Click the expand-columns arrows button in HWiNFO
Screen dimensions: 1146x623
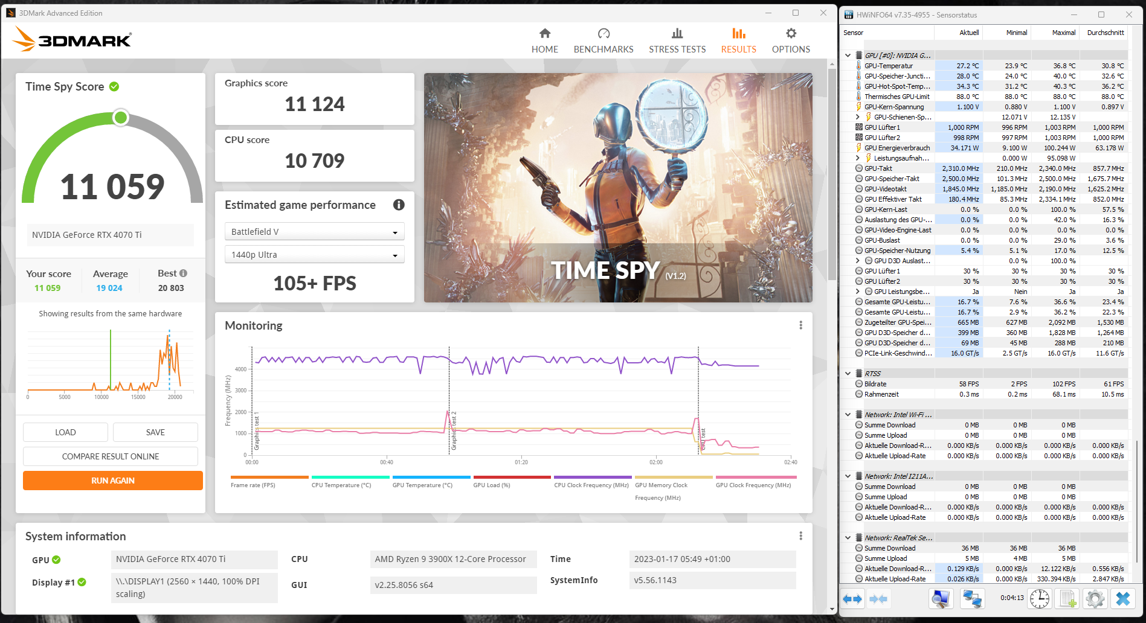(852, 599)
